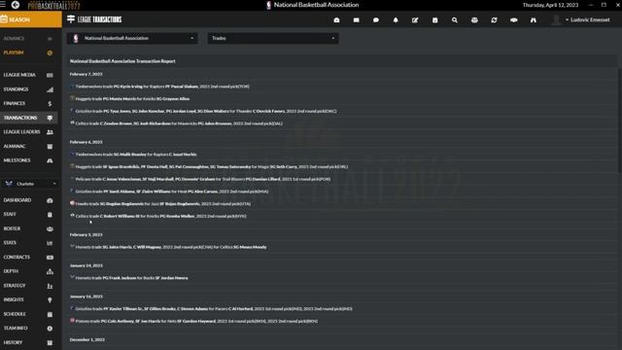Click the Team Info circle icon

50,329
